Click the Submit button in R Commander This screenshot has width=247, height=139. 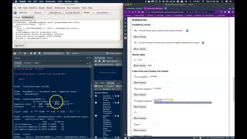click(x=19, y=45)
